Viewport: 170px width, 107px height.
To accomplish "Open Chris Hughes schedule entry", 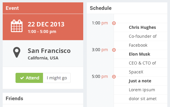I will tap(142, 27).
